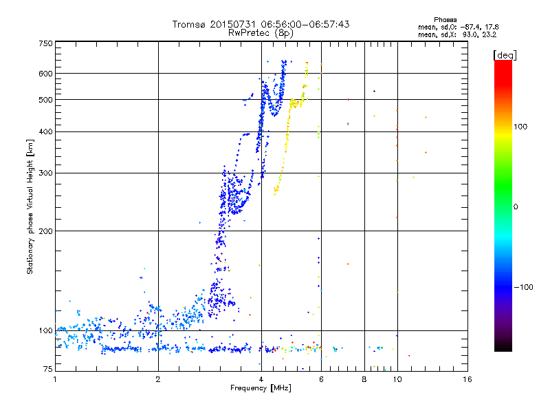Click the '[deg]' colorbar unit label
The width and height of the screenshot is (550, 413).
pos(505,55)
